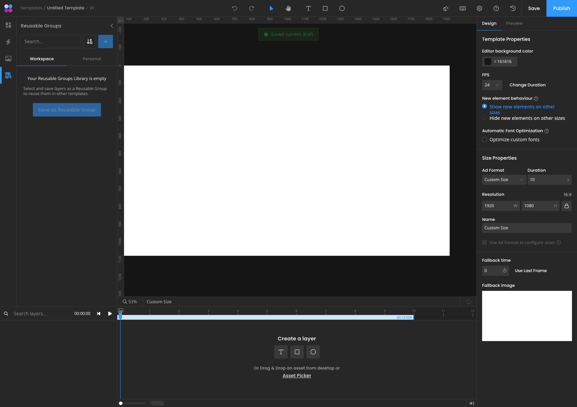
Task: Toggle the resolution aspect lock
Action: [x=567, y=206]
